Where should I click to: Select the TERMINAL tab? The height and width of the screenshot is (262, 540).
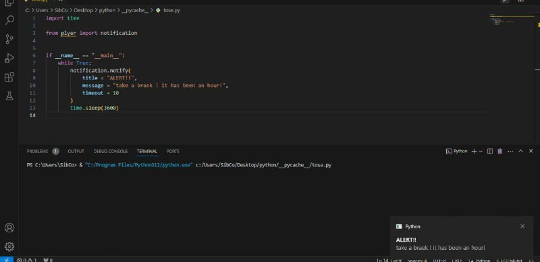(x=146, y=152)
